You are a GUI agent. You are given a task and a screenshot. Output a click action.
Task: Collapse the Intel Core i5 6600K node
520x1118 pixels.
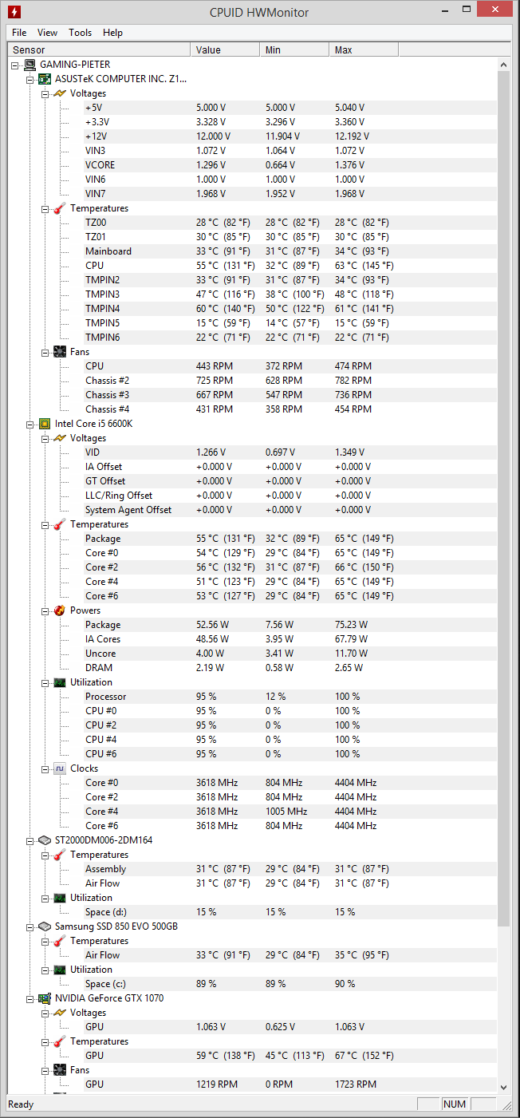point(30,424)
